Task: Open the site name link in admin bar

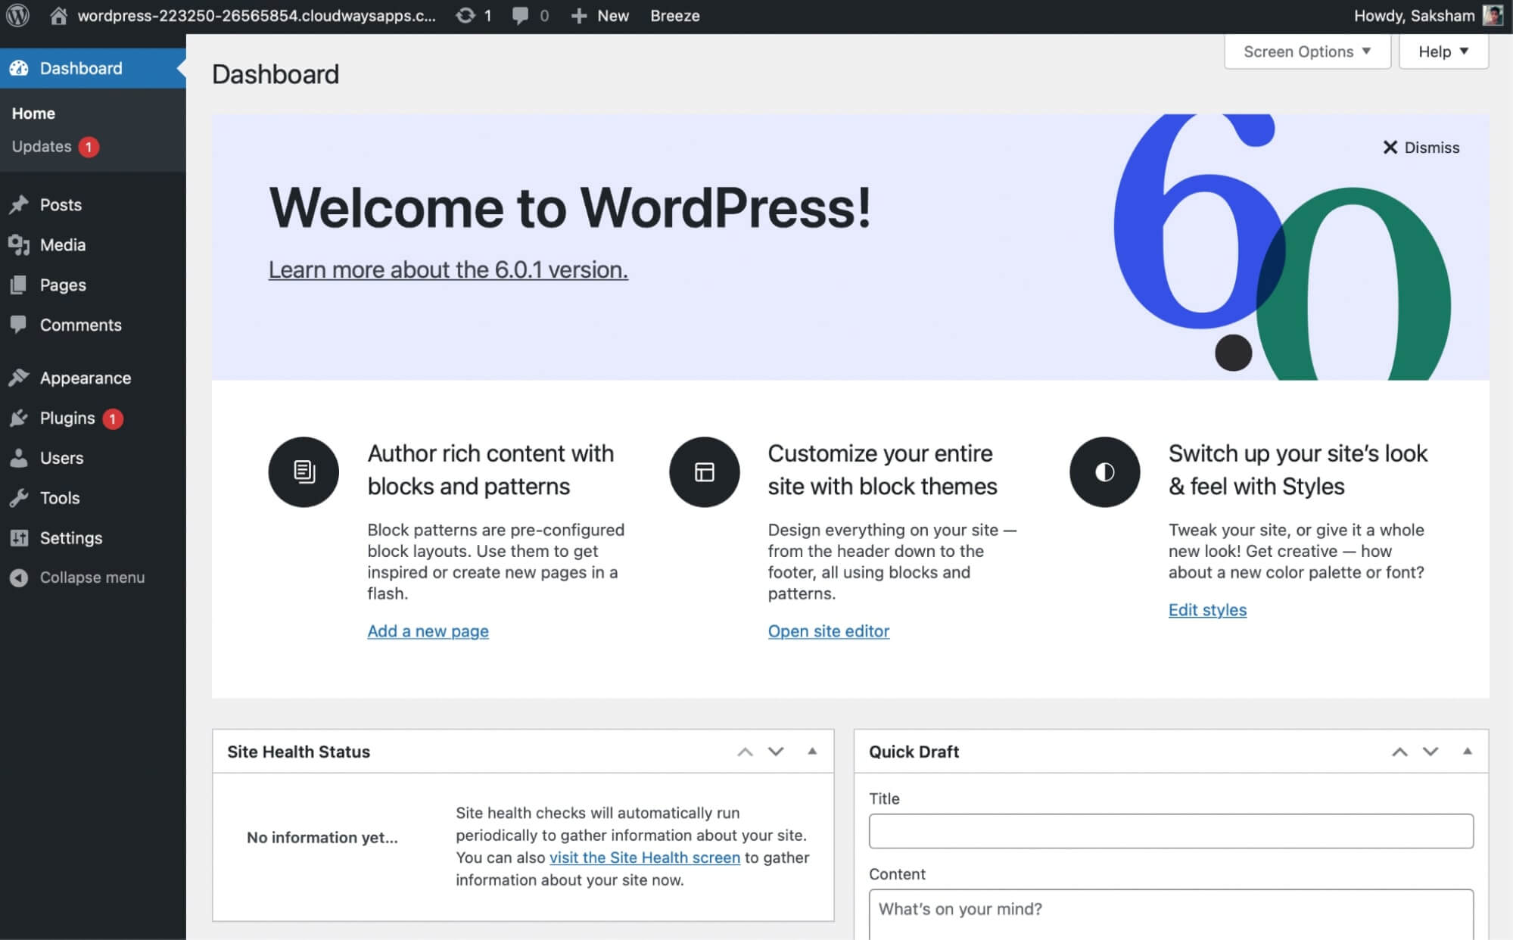Action: tap(257, 16)
